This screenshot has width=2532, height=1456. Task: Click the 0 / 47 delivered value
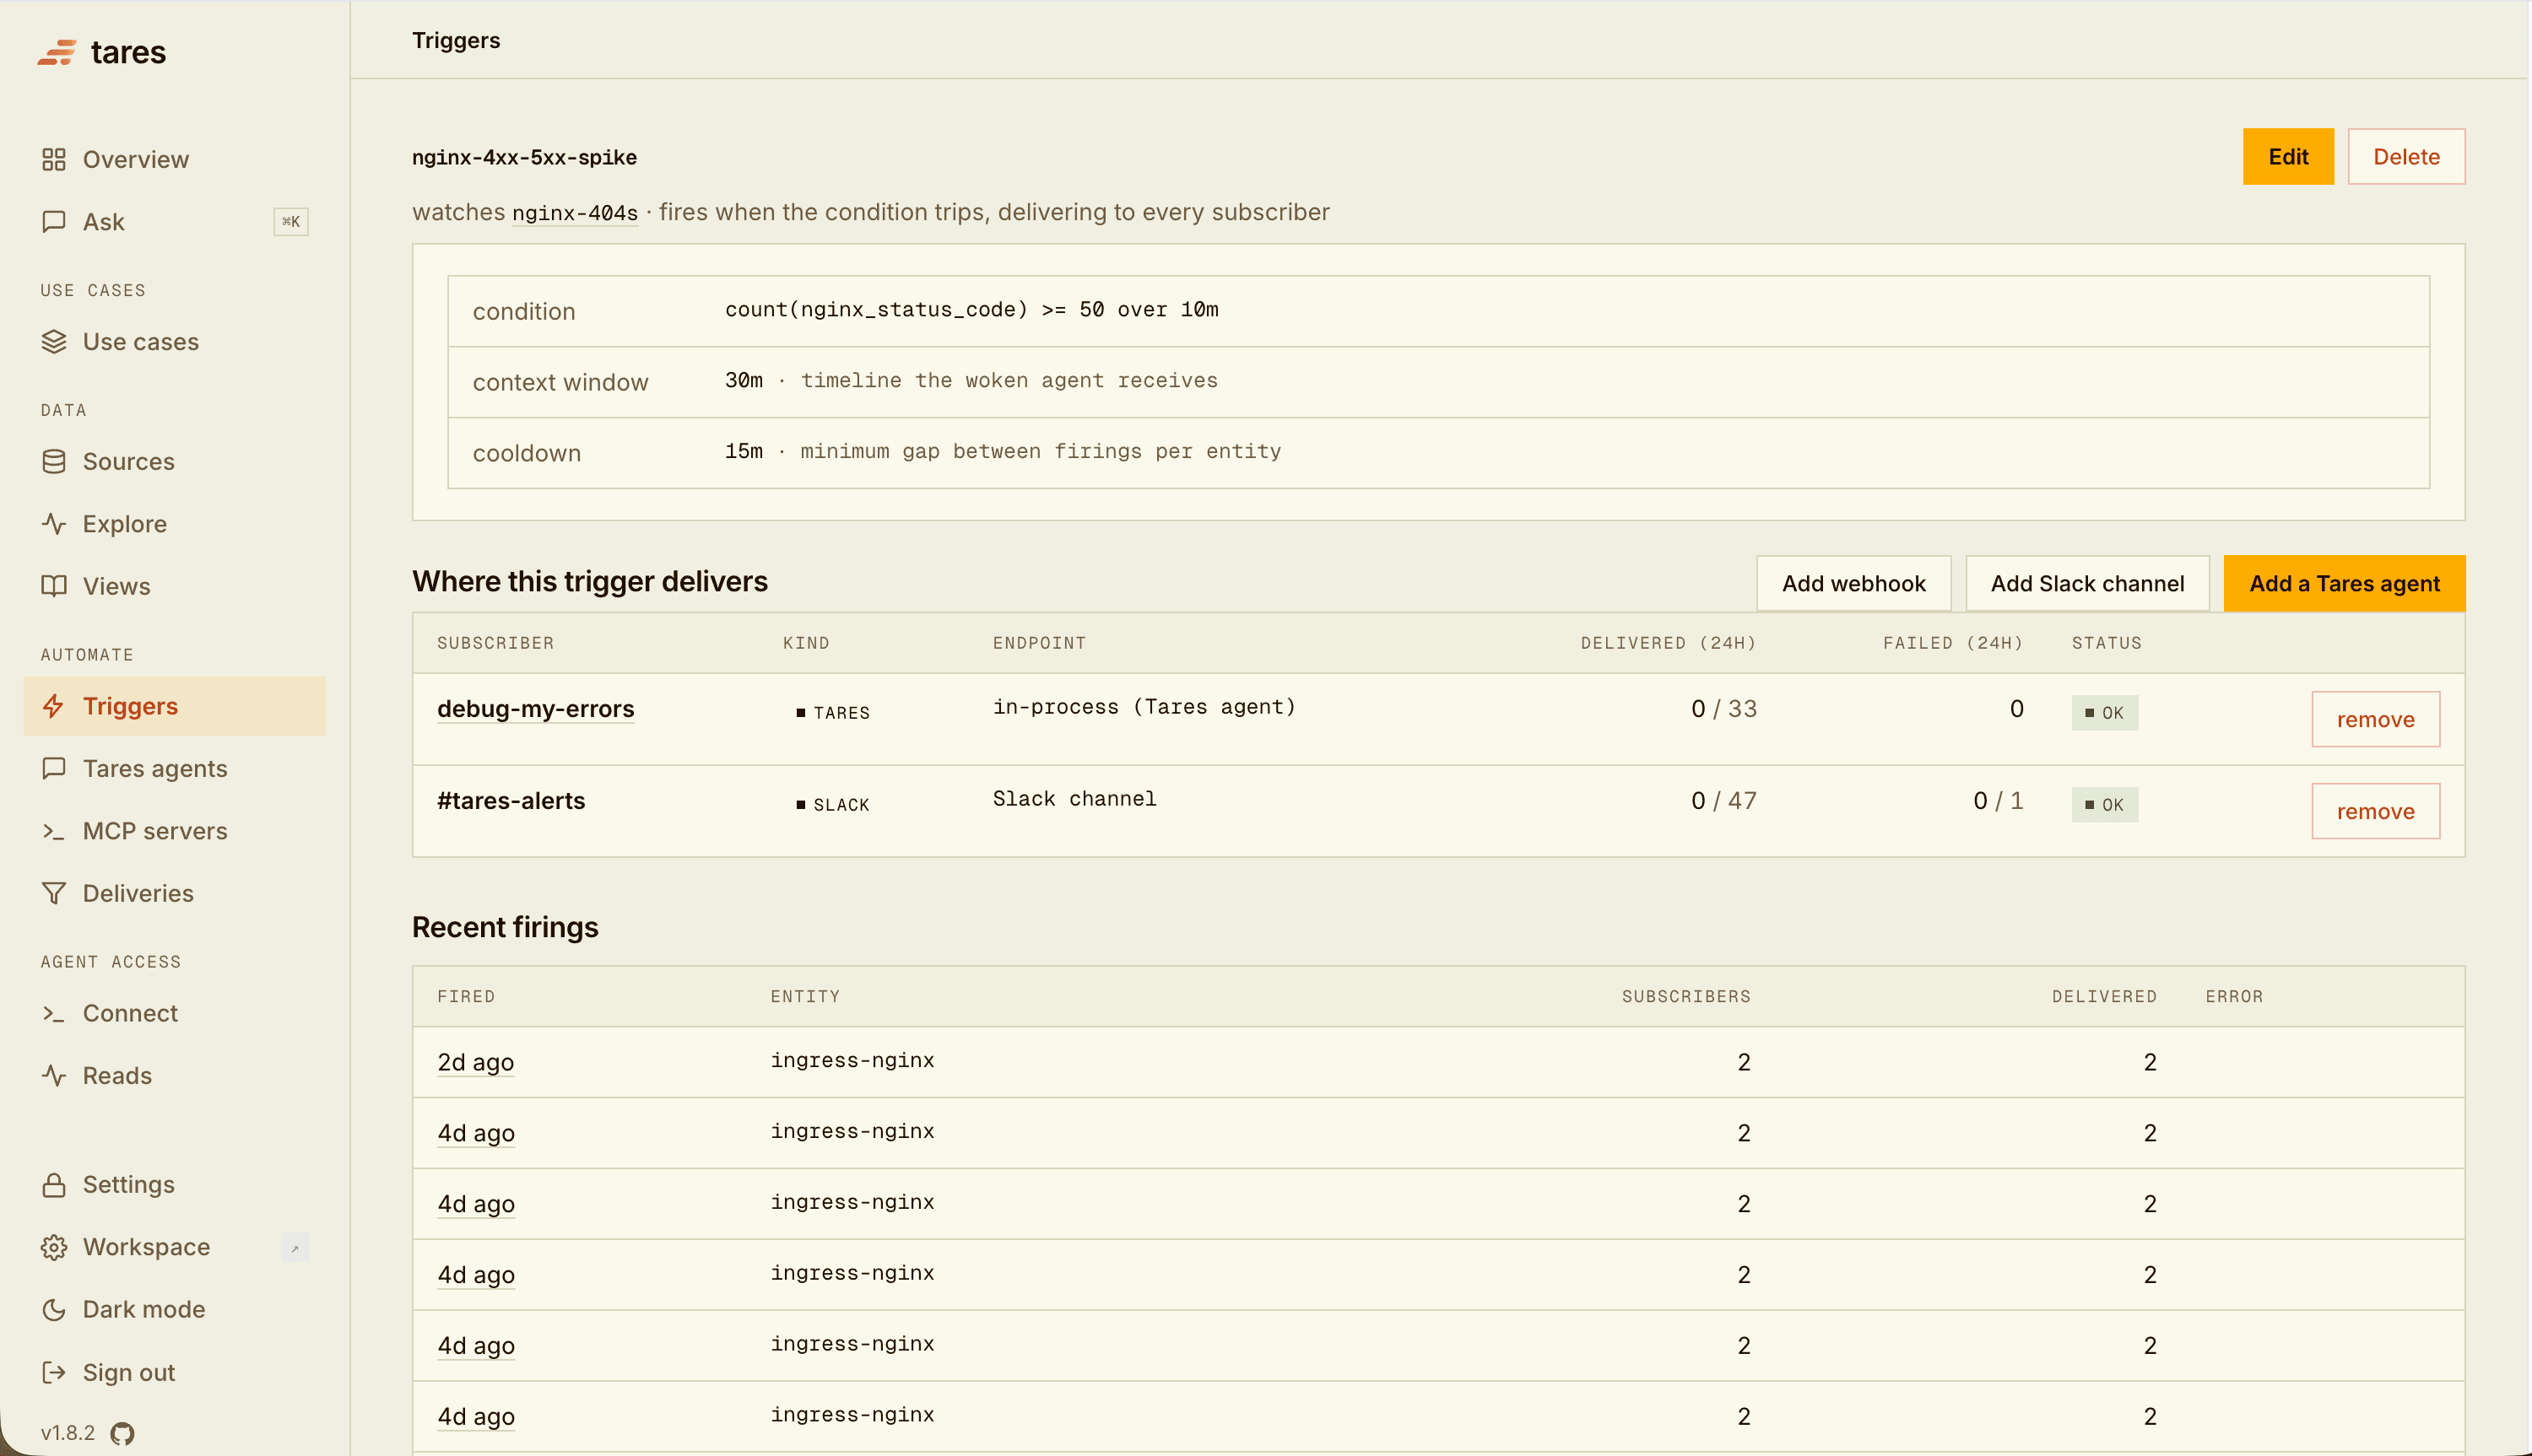tap(1723, 801)
